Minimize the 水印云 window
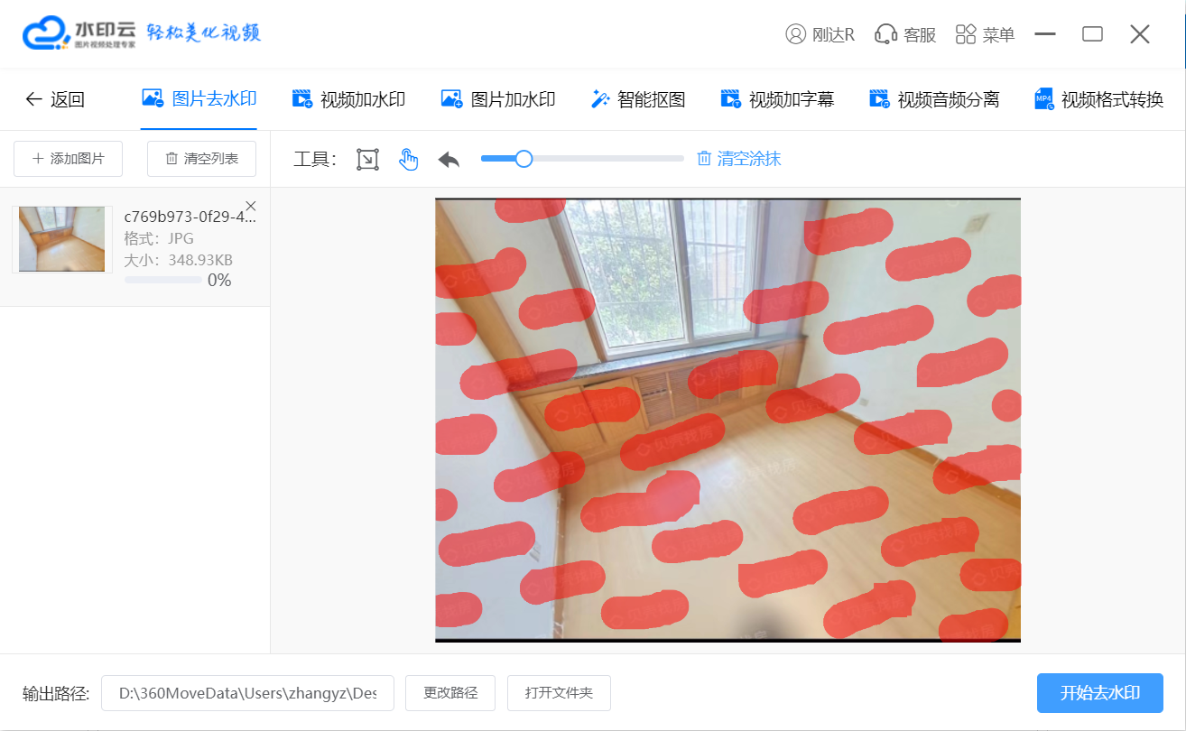This screenshot has width=1186, height=731. 1045,34
